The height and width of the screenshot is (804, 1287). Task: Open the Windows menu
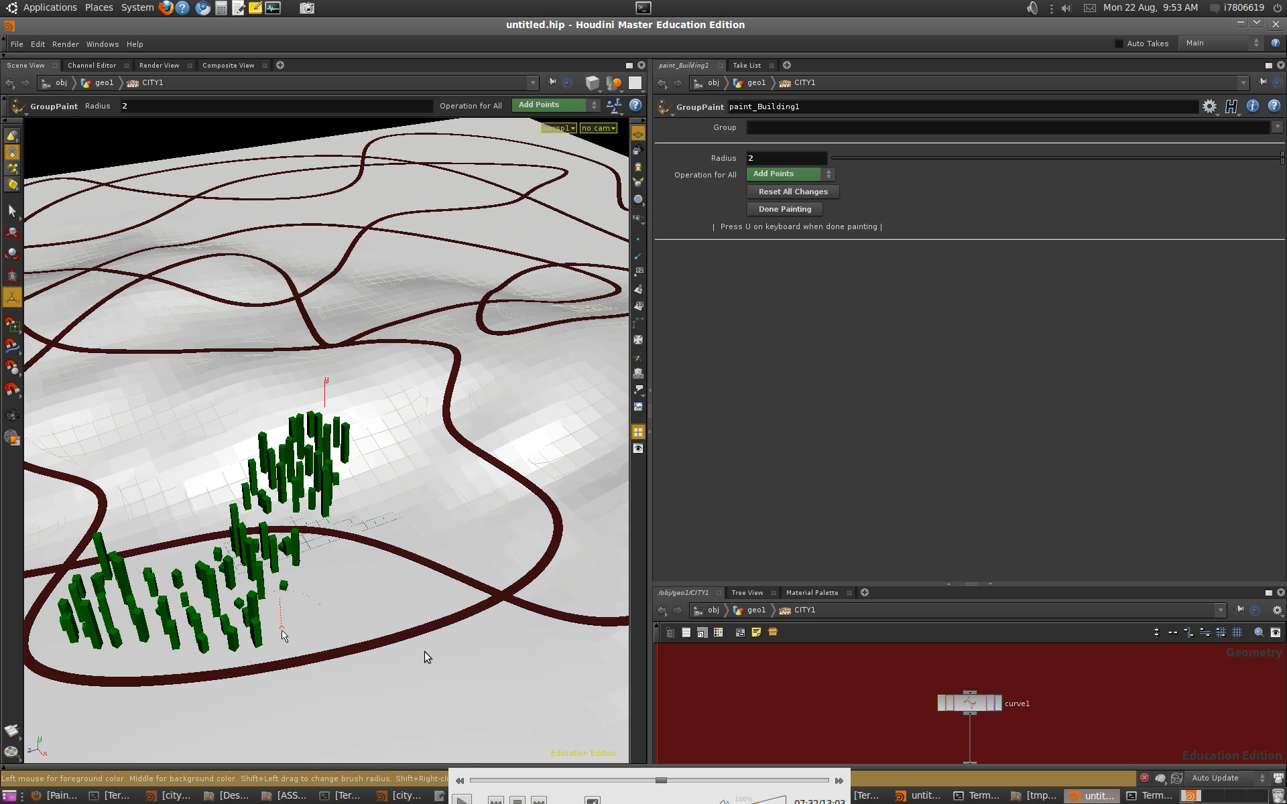point(102,44)
